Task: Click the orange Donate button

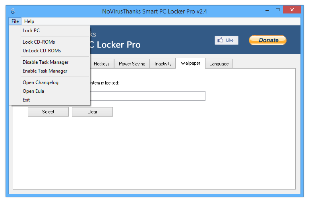Action: pos(267,40)
